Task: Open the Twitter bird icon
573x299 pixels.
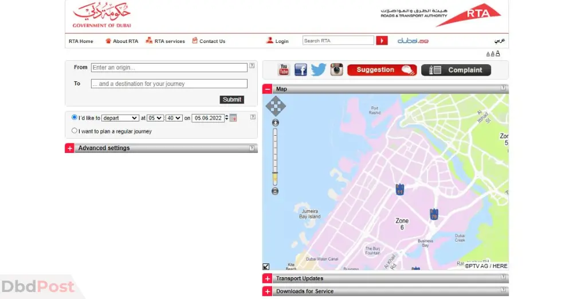Action: point(318,69)
